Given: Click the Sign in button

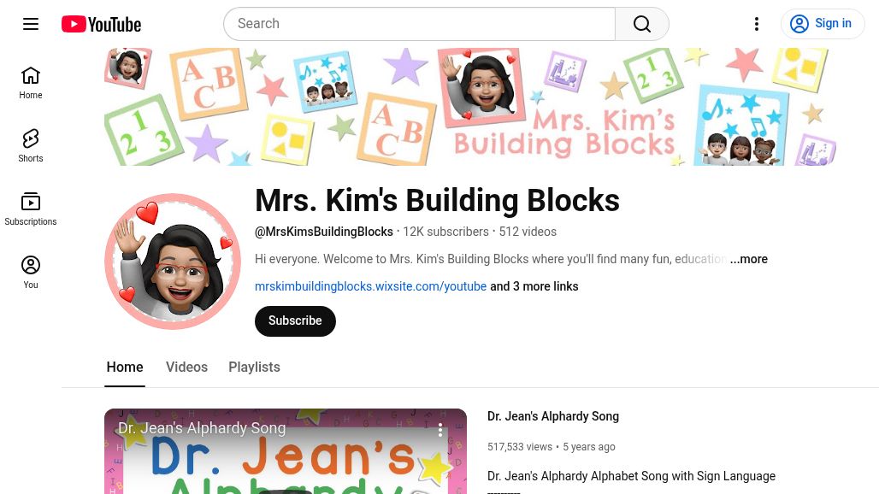Looking at the screenshot, I should pos(822,24).
